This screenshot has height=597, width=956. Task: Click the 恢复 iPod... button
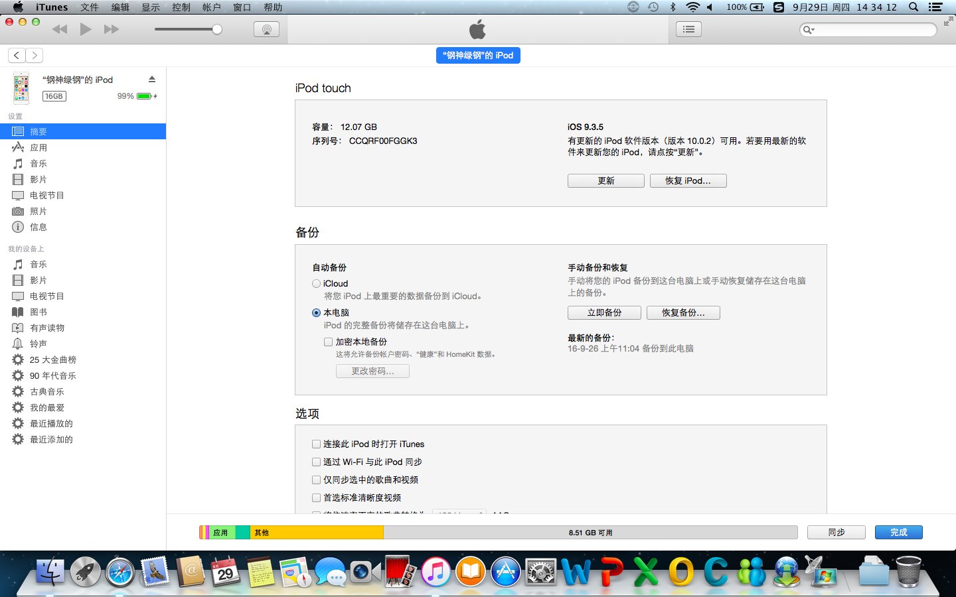[688, 180]
